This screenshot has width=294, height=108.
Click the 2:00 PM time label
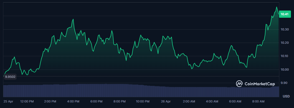(50, 101)
